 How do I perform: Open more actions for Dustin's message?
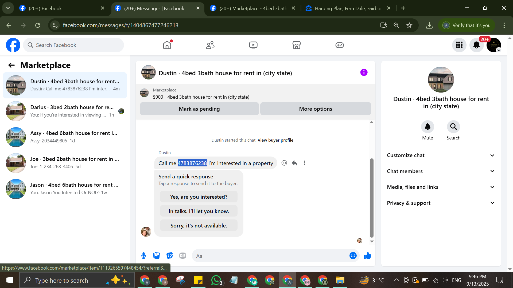click(x=305, y=163)
